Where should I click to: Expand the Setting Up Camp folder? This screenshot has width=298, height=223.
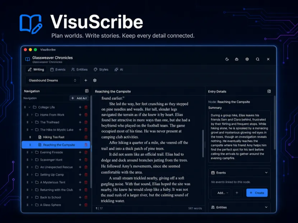point(32,175)
